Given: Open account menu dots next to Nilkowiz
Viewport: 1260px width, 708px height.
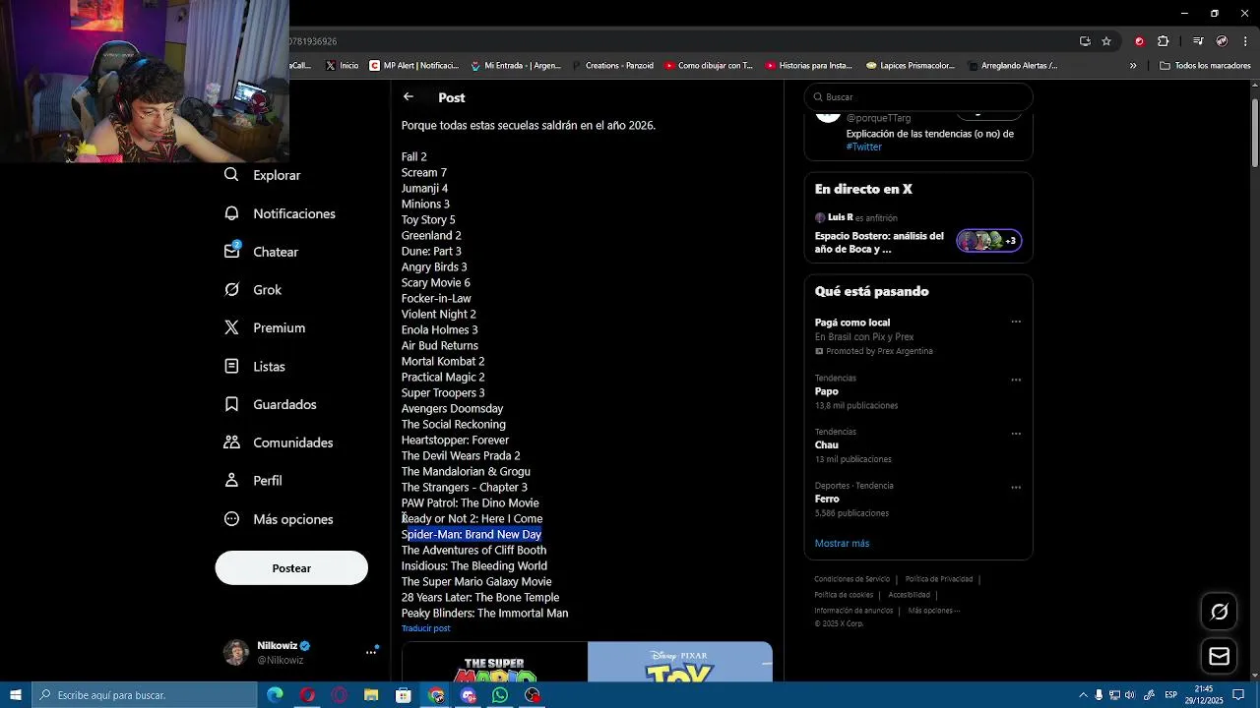Looking at the screenshot, I should (x=371, y=652).
